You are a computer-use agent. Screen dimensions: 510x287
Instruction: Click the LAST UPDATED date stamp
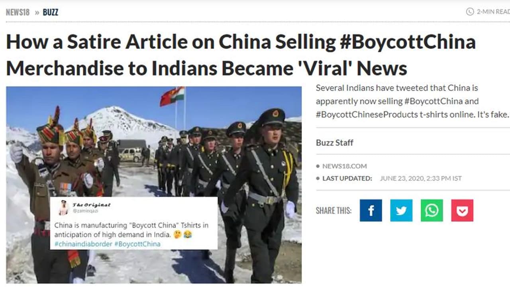point(421,178)
